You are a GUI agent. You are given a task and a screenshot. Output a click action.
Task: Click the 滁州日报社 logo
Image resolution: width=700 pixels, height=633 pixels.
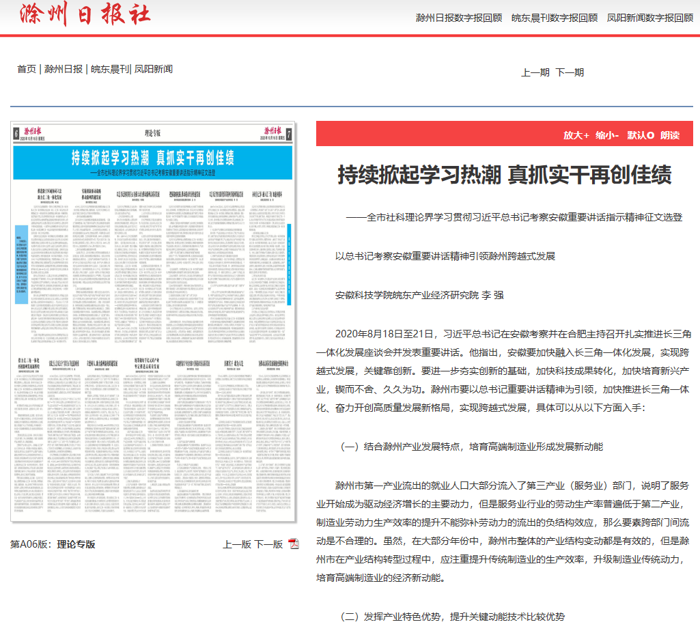(x=85, y=14)
